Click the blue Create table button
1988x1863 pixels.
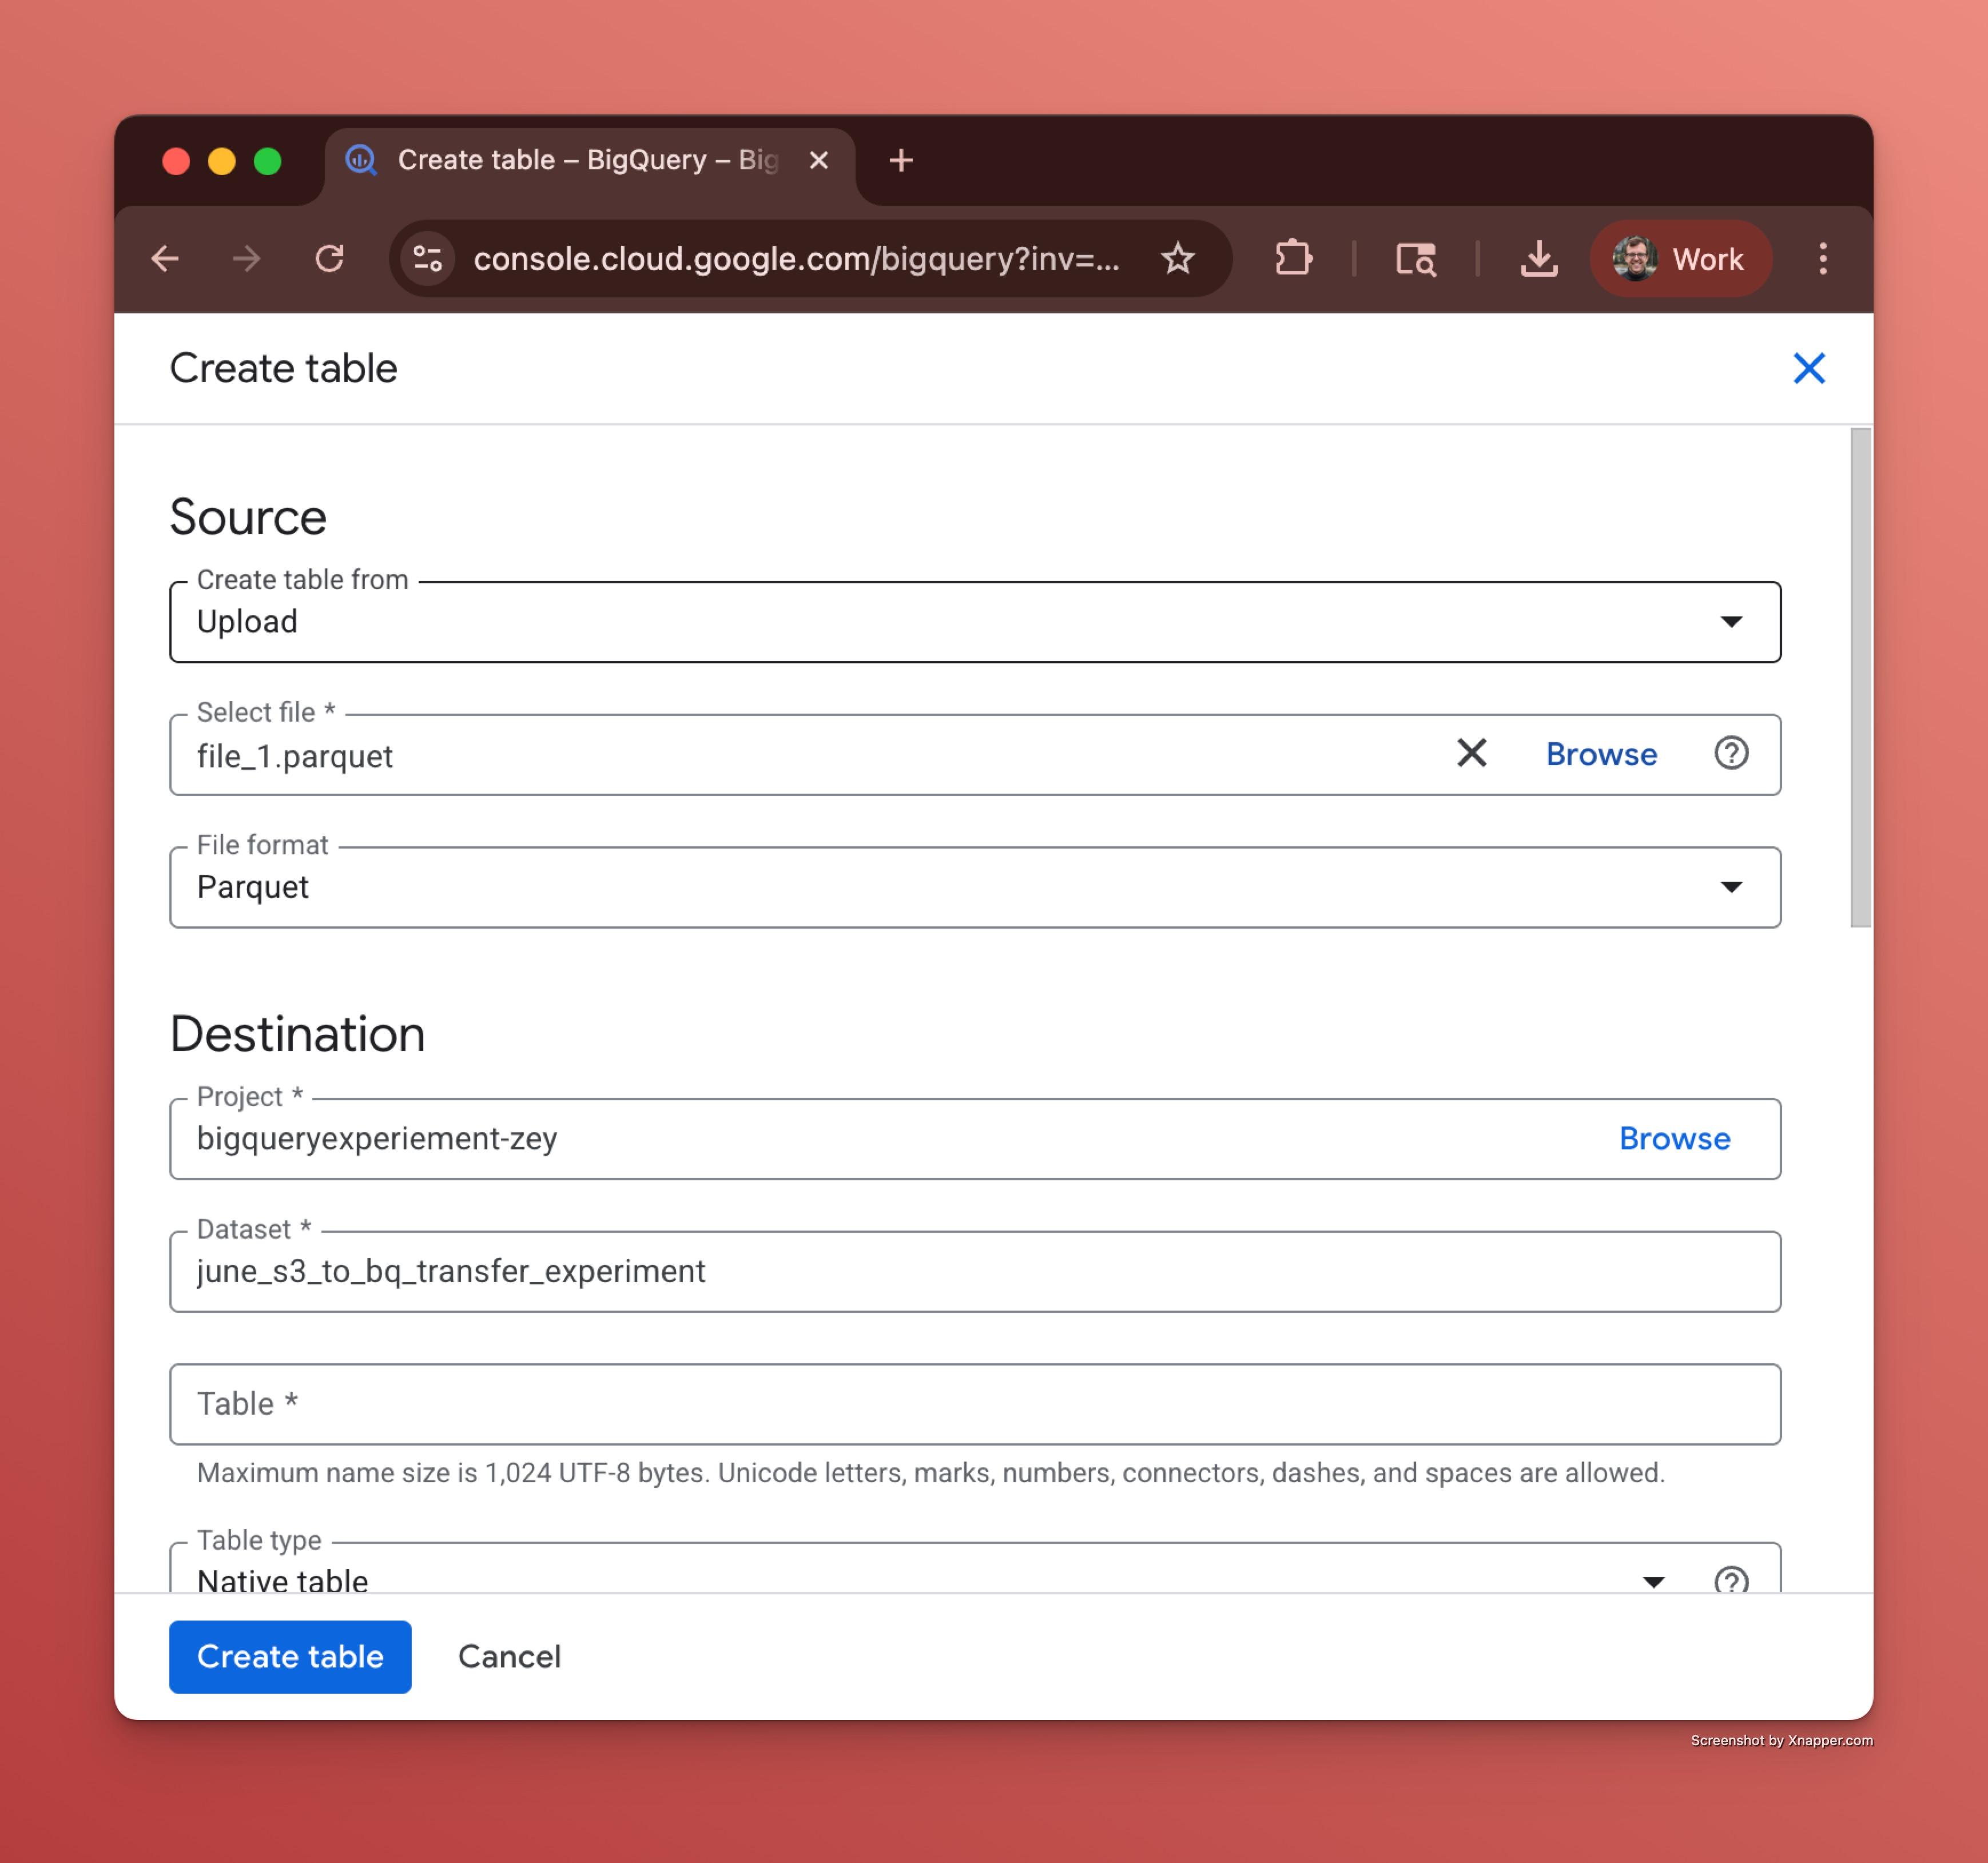tap(290, 1656)
